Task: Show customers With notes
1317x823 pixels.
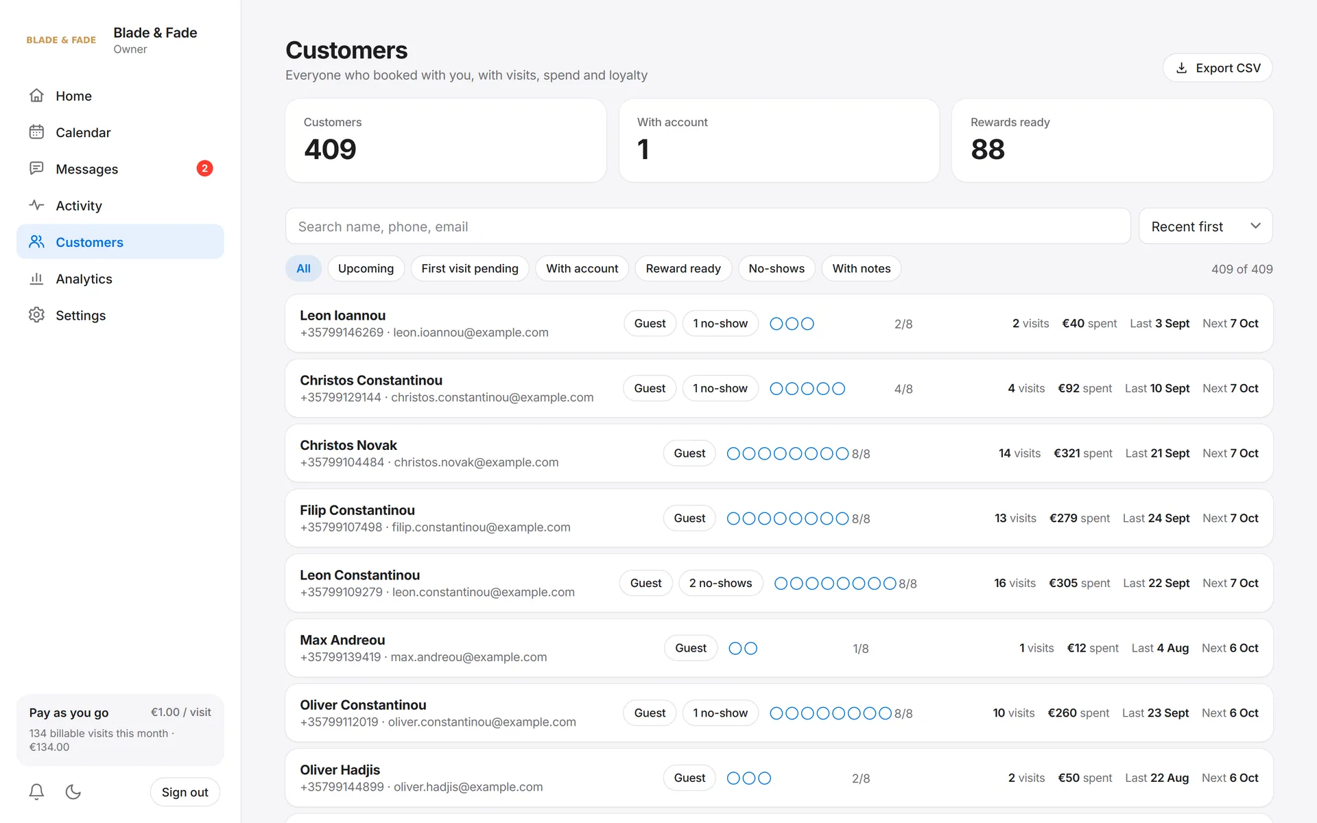Action: pyautogui.click(x=862, y=269)
